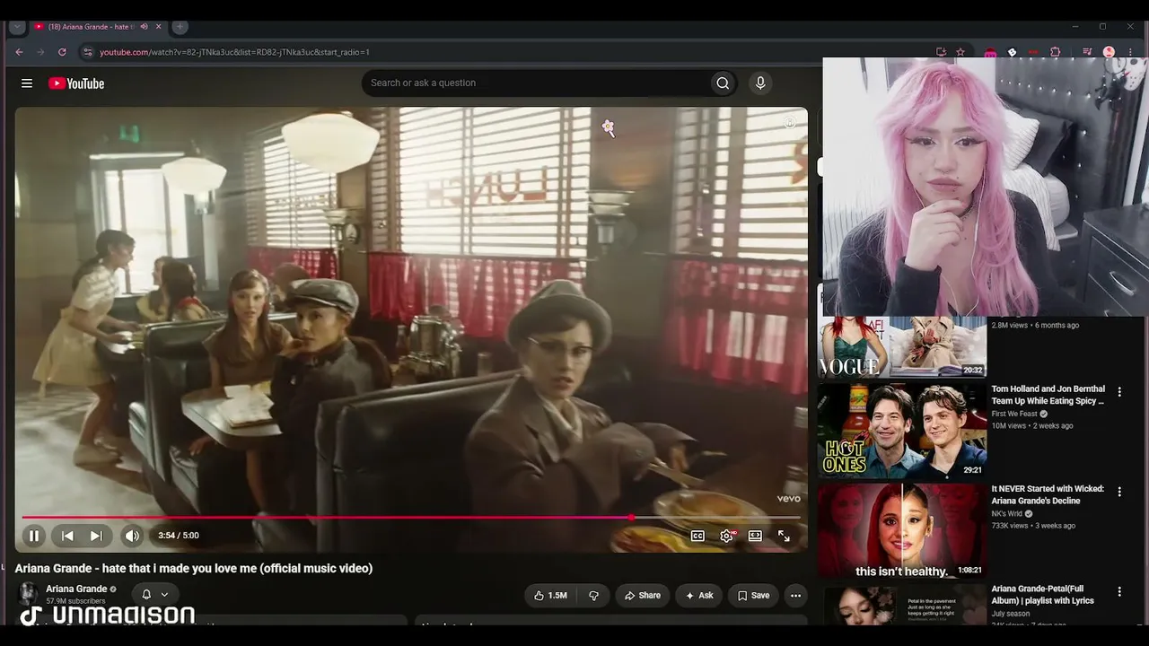
Task: Bookmark this page with the star
Action: click(960, 52)
